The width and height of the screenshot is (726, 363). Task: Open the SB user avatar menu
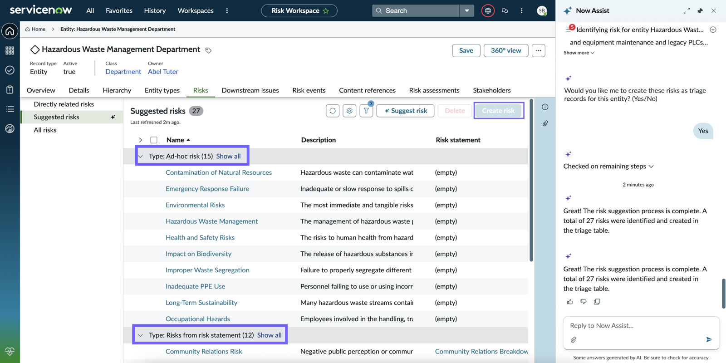coord(541,10)
